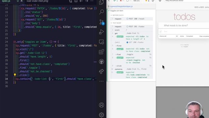Collapse the 'toggles an item' test
209x118 pixels.
(x=117, y=11)
